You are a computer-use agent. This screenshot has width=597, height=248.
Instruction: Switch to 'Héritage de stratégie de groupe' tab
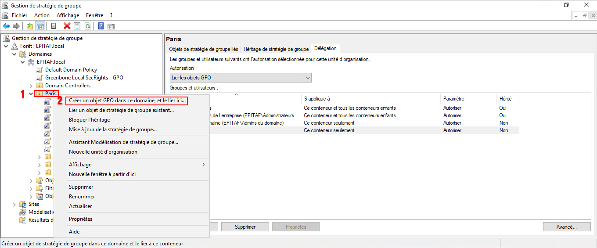(x=276, y=49)
